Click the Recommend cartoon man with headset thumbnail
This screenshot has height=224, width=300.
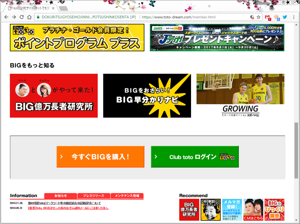tap(210, 210)
